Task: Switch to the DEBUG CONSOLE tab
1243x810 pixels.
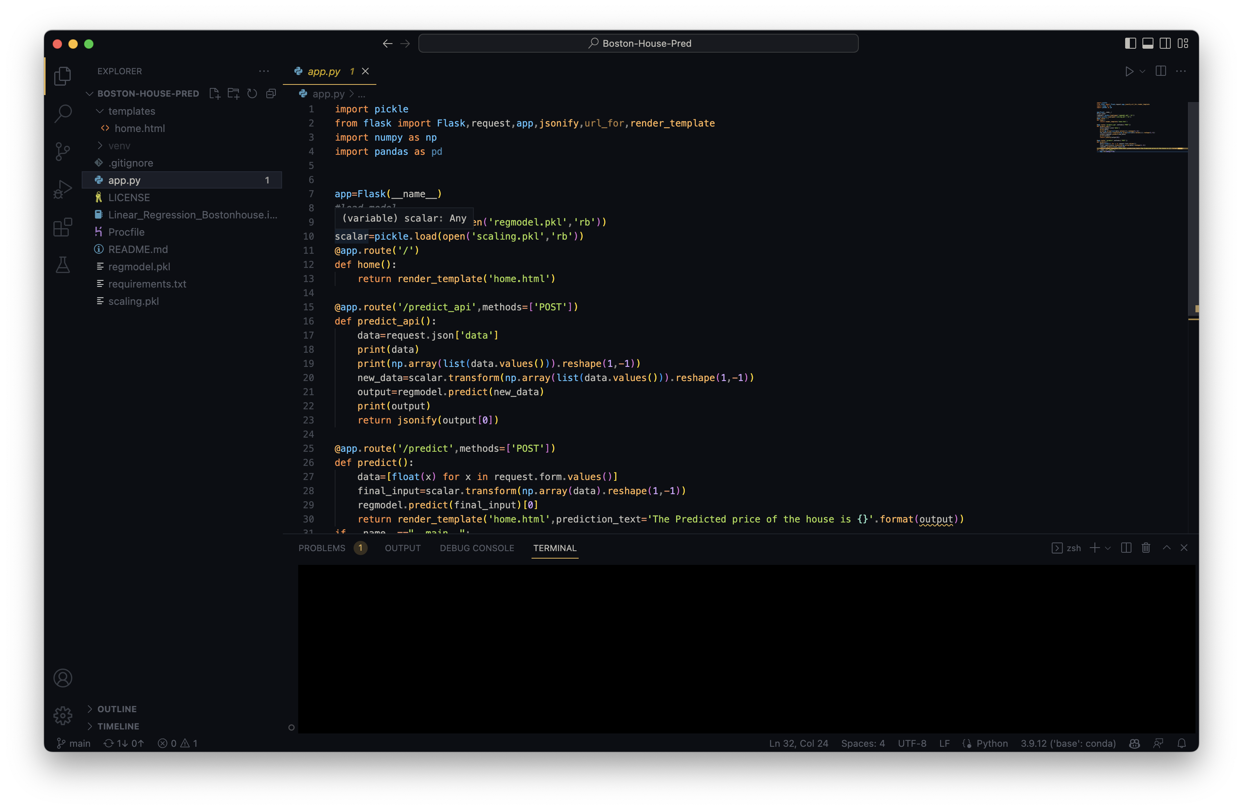Action: click(x=476, y=548)
